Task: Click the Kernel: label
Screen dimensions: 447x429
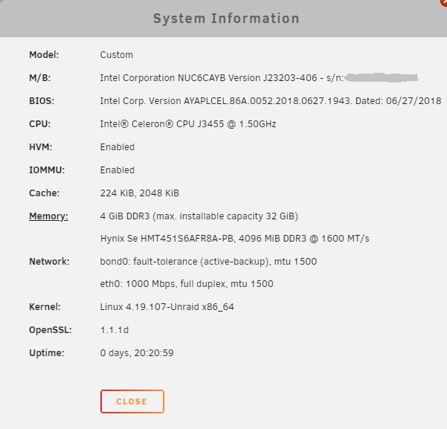Action: tap(45, 307)
